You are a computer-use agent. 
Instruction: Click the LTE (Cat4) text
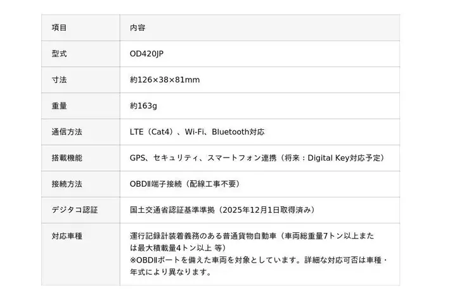pos(152,132)
